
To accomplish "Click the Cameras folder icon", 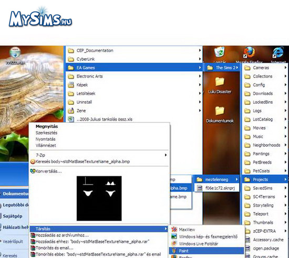I will pyautogui.click(x=247, y=68).
